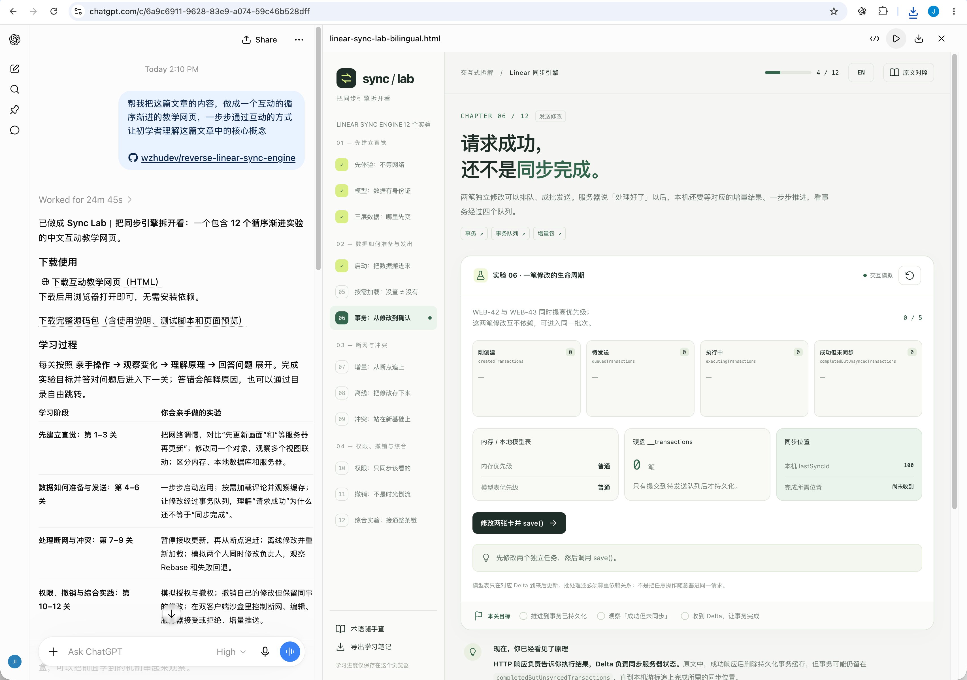
Task: Reset experiment 06 with the refresh icon
Action: pyautogui.click(x=910, y=275)
